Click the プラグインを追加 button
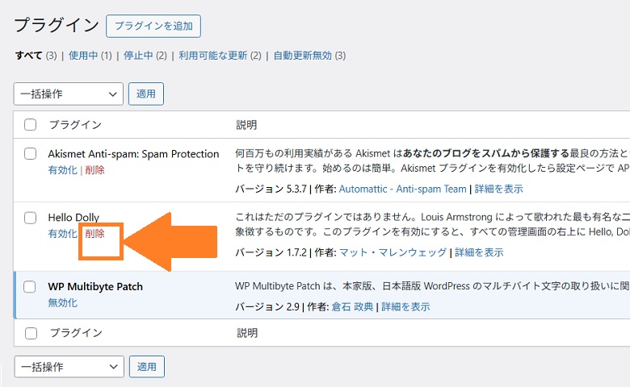Image resolution: width=630 pixels, height=387 pixels. [153, 26]
